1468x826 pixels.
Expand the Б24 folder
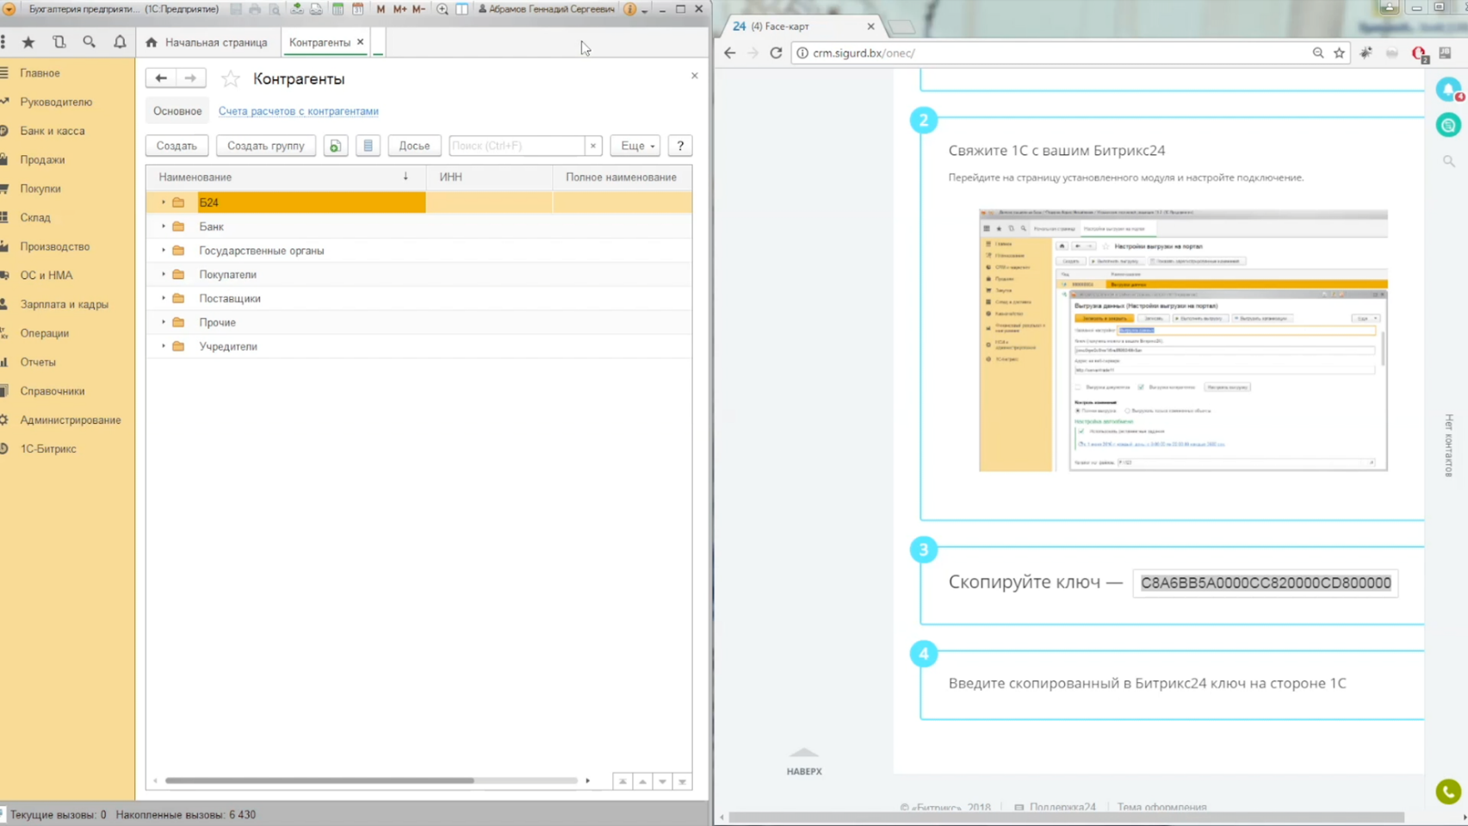click(164, 202)
